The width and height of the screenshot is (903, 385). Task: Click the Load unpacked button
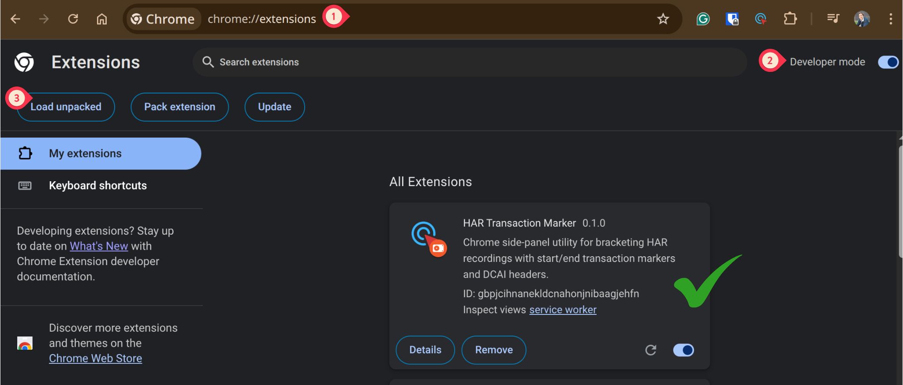click(x=66, y=107)
